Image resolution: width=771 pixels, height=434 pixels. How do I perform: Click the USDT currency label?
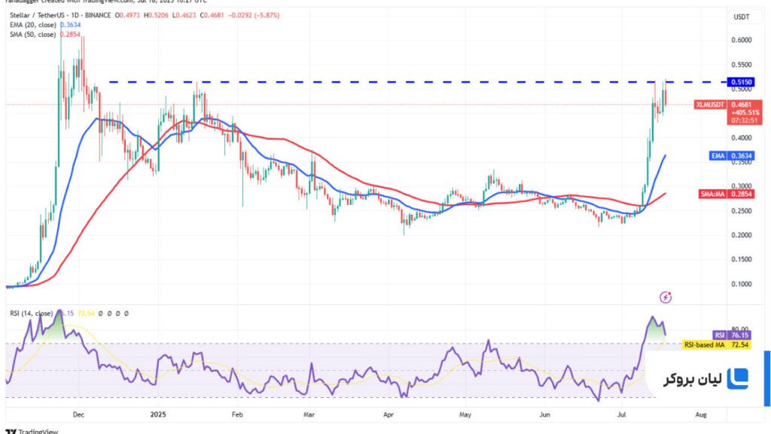point(742,17)
